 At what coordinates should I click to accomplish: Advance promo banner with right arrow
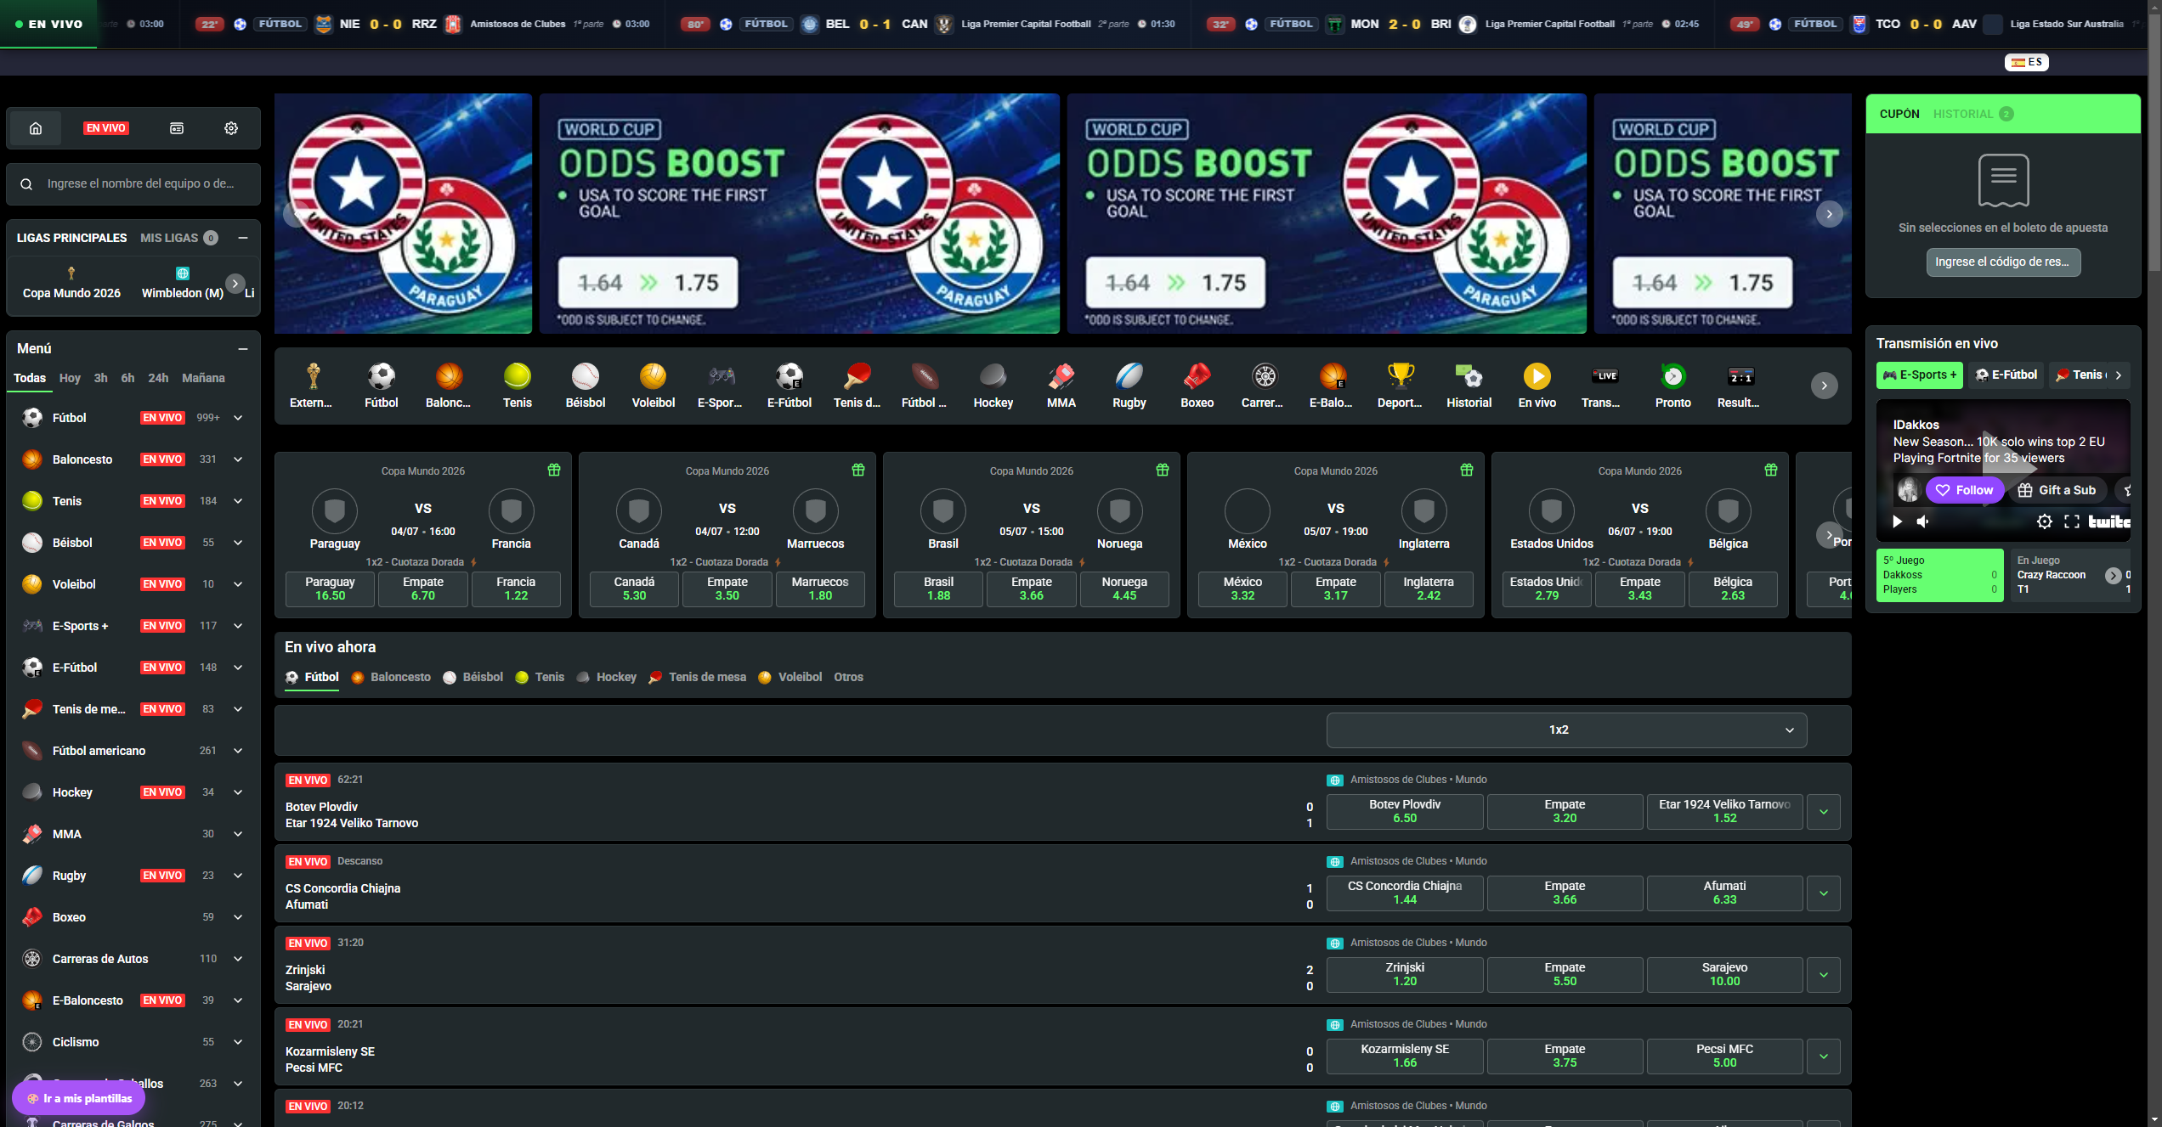tap(1829, 214)
